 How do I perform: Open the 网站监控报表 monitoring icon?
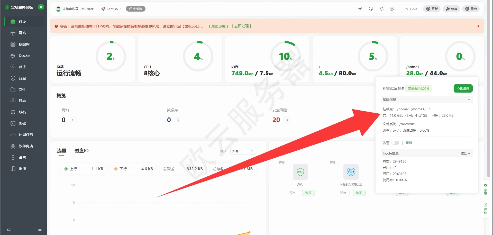[351, 172]
